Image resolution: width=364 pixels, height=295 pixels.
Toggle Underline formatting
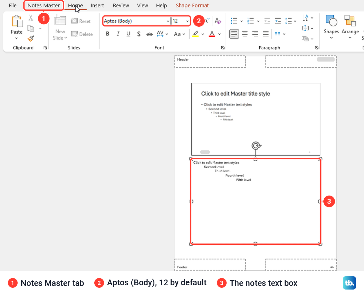click(128, 34)
